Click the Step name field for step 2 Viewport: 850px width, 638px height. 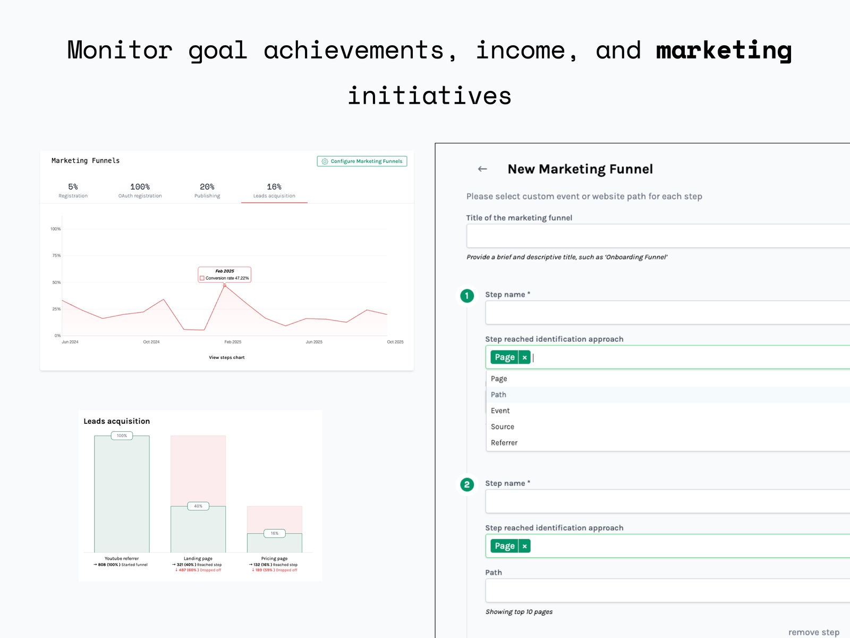click(x=637, y=501)
